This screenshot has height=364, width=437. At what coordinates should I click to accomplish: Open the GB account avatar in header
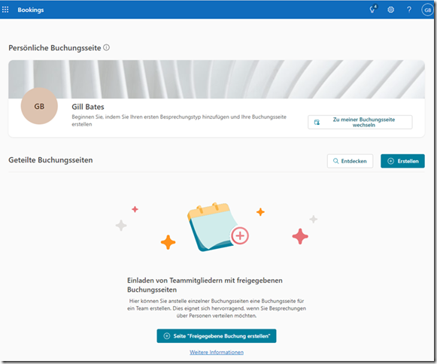coord(427,10)
